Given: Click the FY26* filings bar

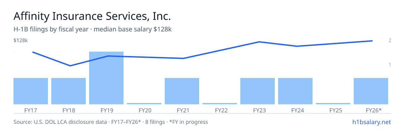Looking at the screenshot, I should [x=371, y=91].
